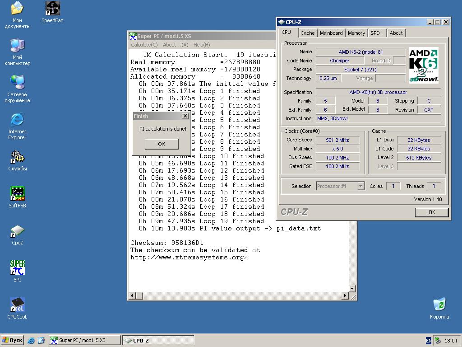Image resolution: width=462 pixels, height=347 pixels.
Task: Click the PI value output pi_data.txt line
Action: click(x=230, y=228)
